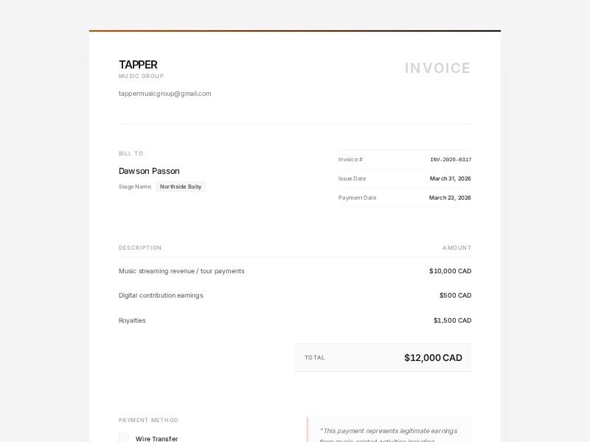The image size is (590, 442).
Task: Click the AMOUNT column header
Action: (x=457, y=248)
